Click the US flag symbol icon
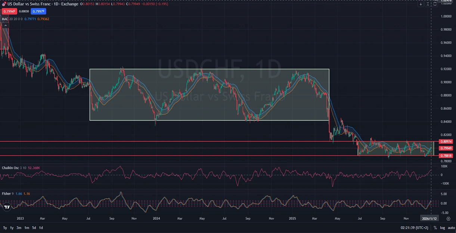 click(4, 4)
